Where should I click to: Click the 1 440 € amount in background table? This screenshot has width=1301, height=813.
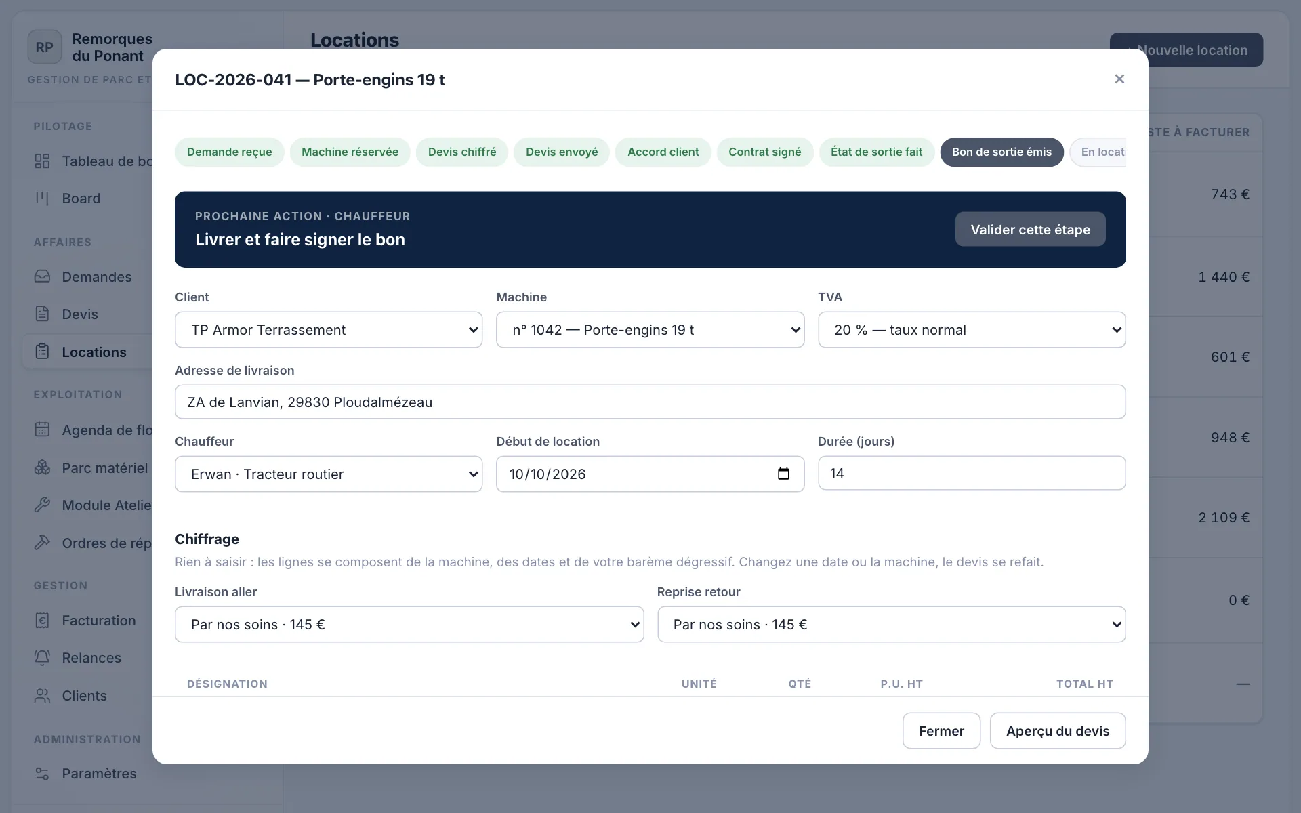[1224, 277]
